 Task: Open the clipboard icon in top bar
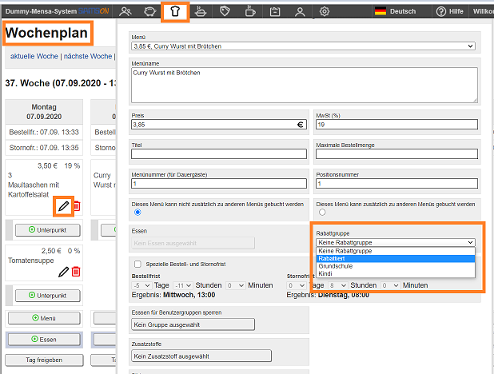pyautogui.click(x=275, y=12)
